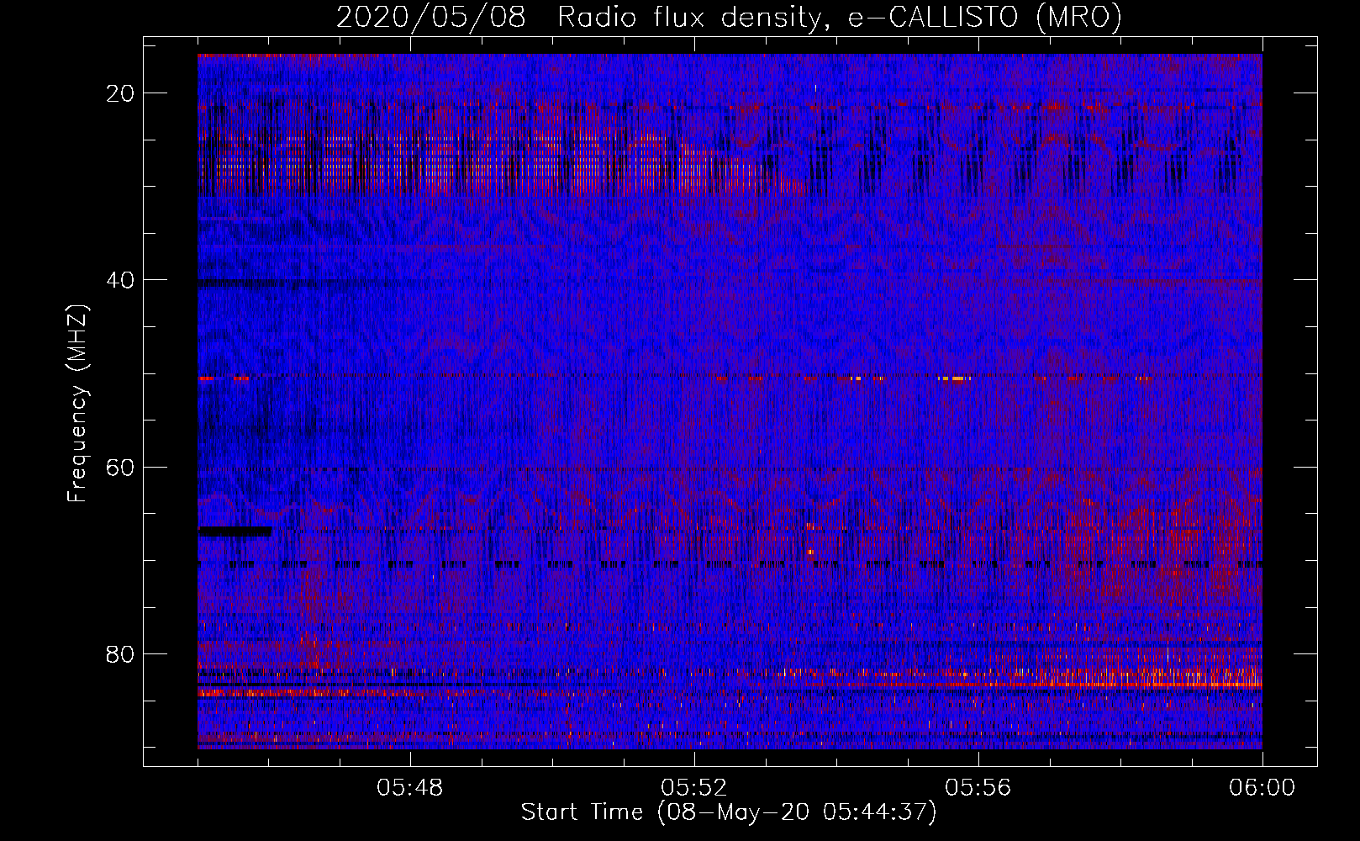Click the 'Start Time (08-May-20 05:44:37)' label

tap(729, 812)
